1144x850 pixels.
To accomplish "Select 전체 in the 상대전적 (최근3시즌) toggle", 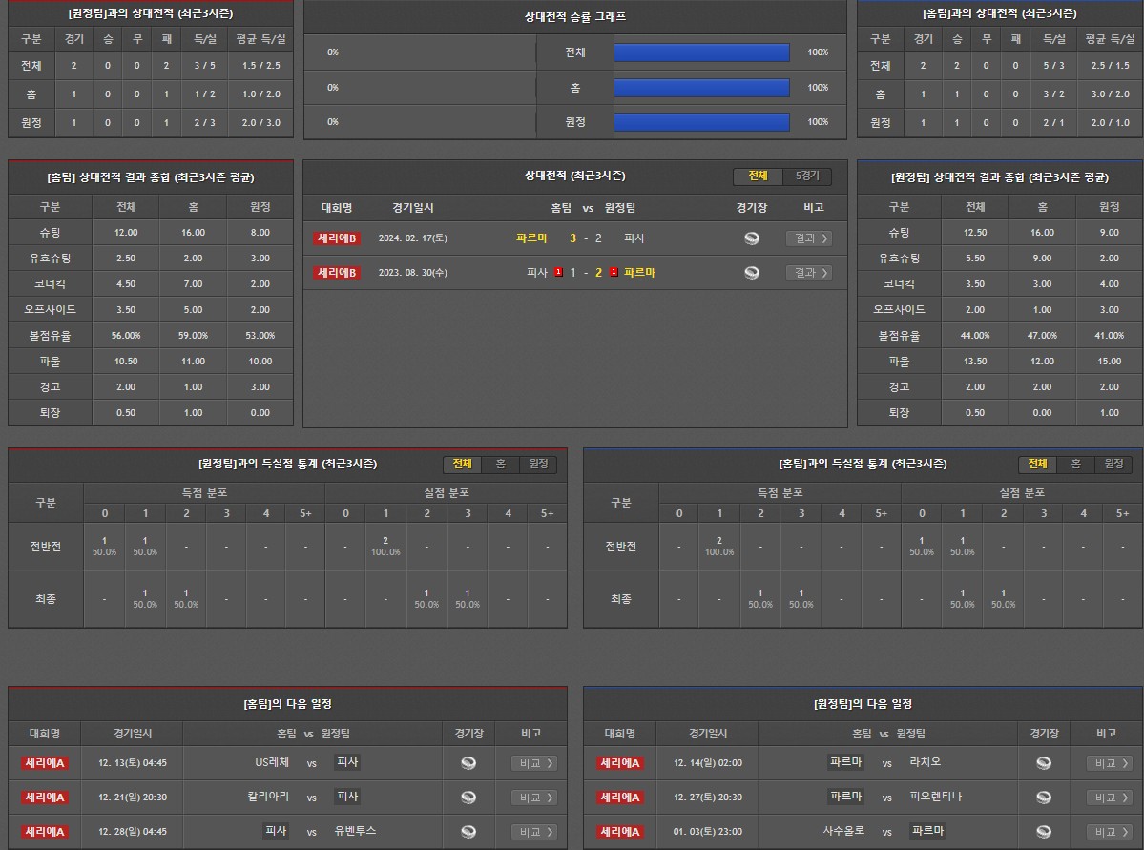I will pos(758,176).
